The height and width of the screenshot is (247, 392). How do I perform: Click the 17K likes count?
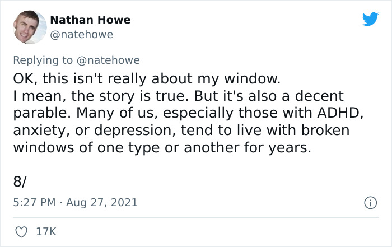coord(46,231)
